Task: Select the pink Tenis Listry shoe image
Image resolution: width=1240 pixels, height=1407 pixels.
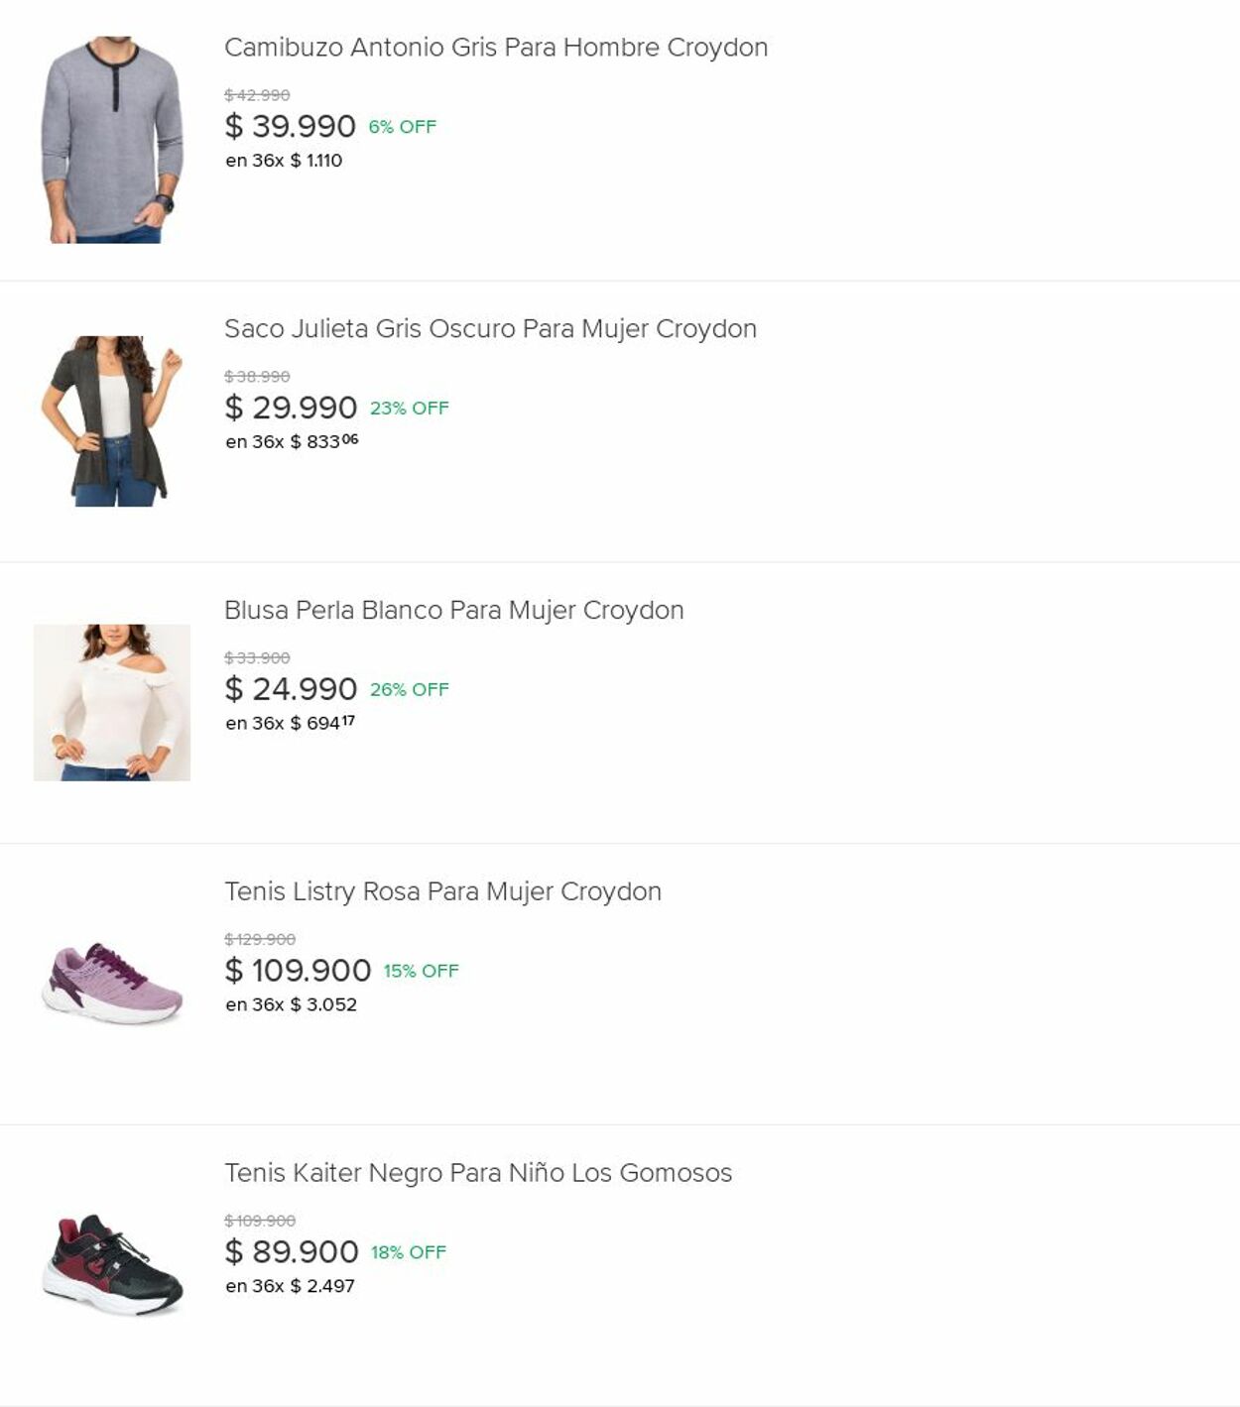Action: 112,983
